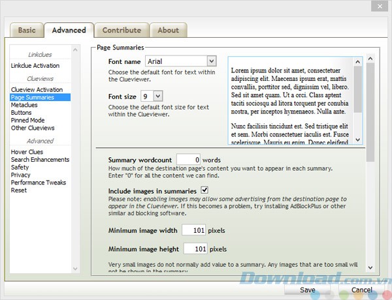Viewport: 392px width, 300px height.
Task: Click the Minimum image width field
Action: [x=194, y=230]
